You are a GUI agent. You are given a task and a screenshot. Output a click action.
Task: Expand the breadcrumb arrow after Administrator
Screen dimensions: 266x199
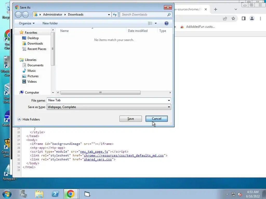pos(65,15)
